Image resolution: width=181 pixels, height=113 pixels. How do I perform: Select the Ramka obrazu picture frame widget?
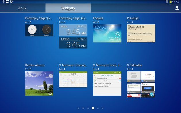click(x=39, y=83)
